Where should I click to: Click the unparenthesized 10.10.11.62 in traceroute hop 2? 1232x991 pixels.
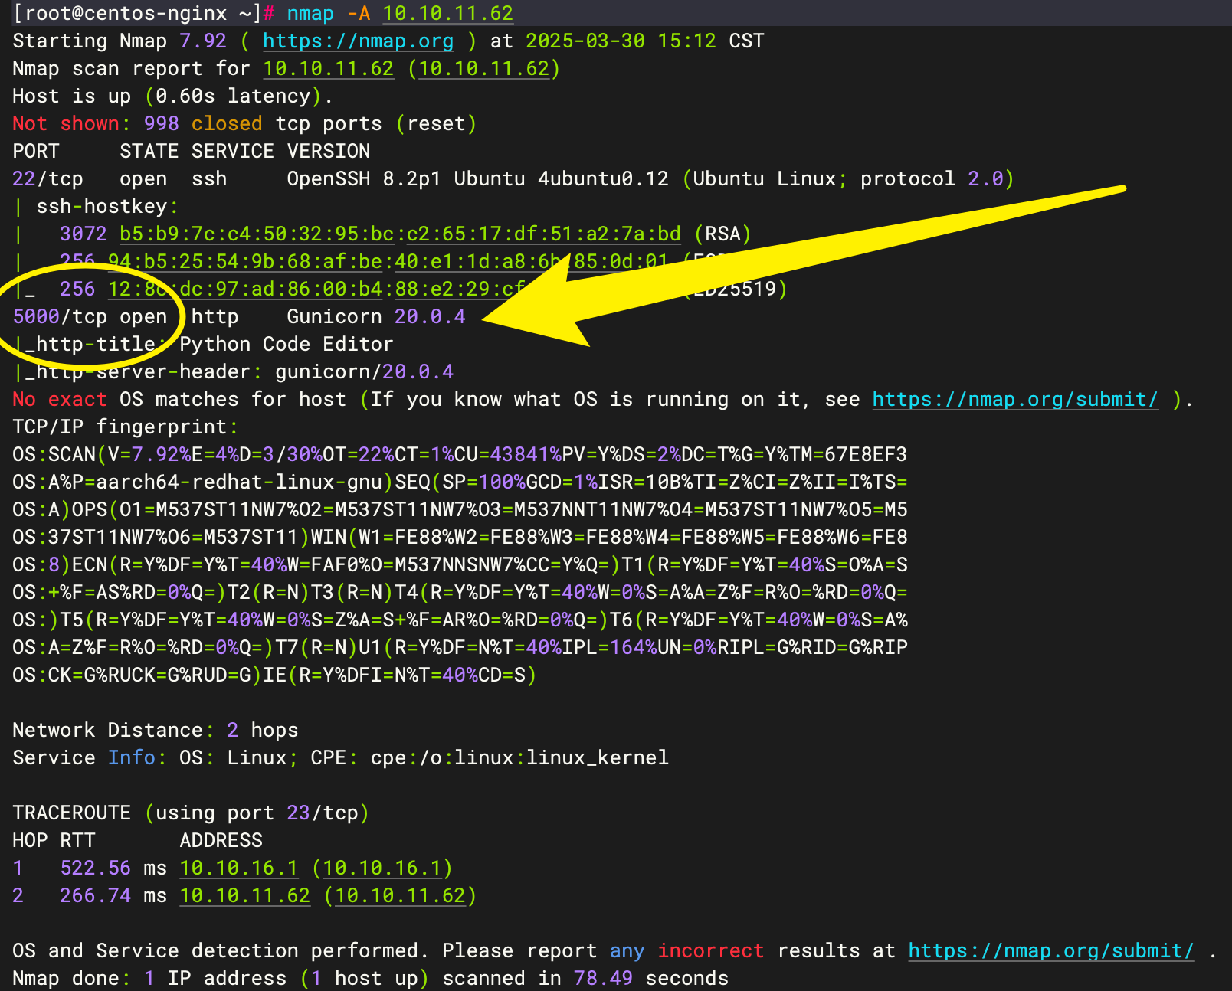click(x=244, y=896)
